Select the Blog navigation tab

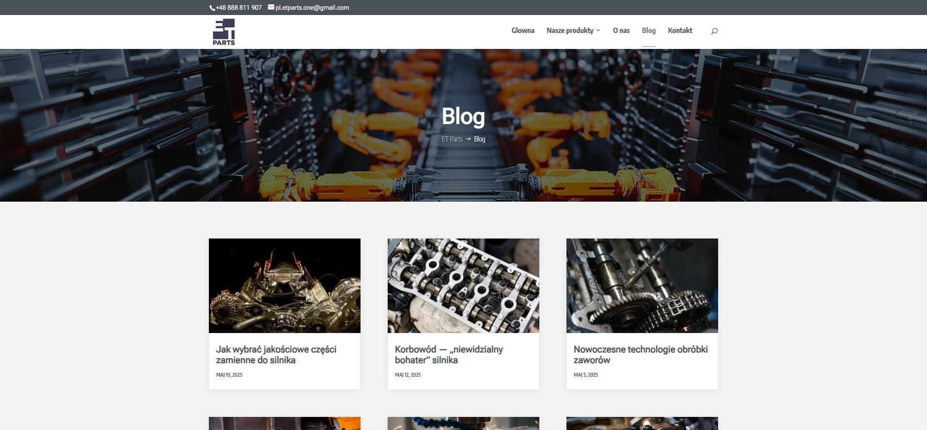click(x=648, y=31)
